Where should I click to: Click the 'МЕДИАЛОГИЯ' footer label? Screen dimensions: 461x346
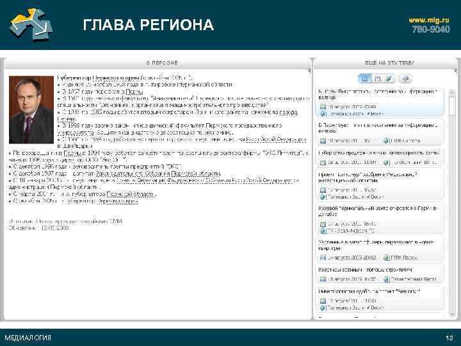click(x=28, y=338)
